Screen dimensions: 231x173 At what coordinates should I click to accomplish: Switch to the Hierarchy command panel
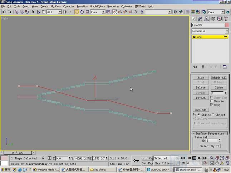tap(206, 19)
